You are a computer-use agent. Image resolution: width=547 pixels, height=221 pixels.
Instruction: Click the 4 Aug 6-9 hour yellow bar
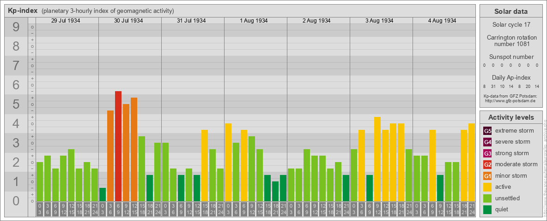[x=432, y=165]
